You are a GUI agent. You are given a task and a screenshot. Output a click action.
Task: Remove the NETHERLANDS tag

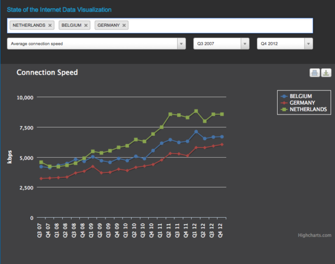point(50,25)
